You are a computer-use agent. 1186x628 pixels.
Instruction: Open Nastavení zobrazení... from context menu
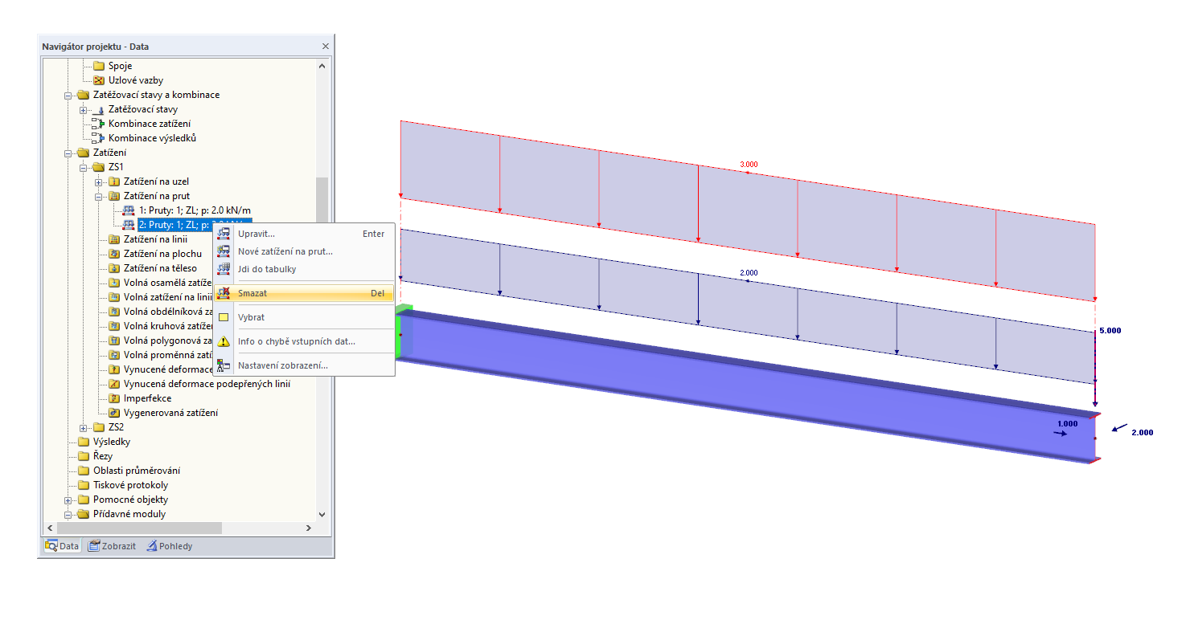pos(304,365)
